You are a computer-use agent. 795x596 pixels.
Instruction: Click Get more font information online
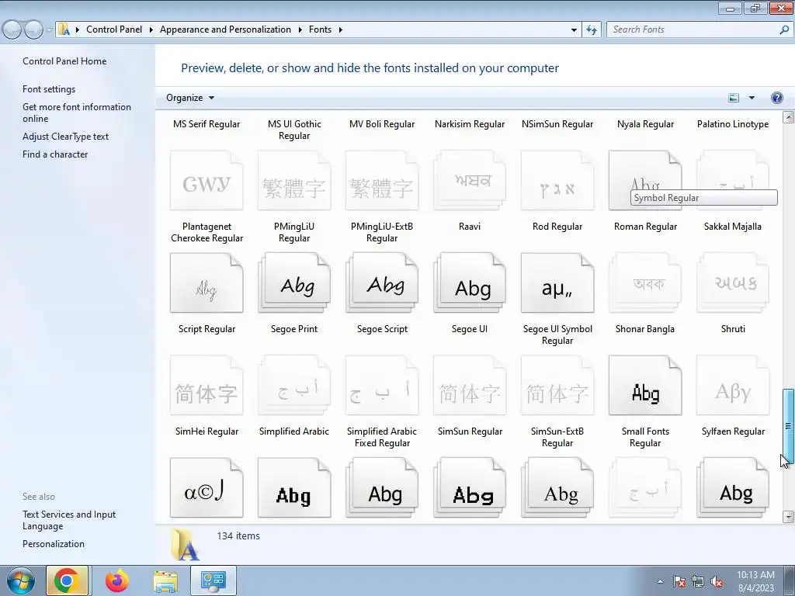coord(77,113)
